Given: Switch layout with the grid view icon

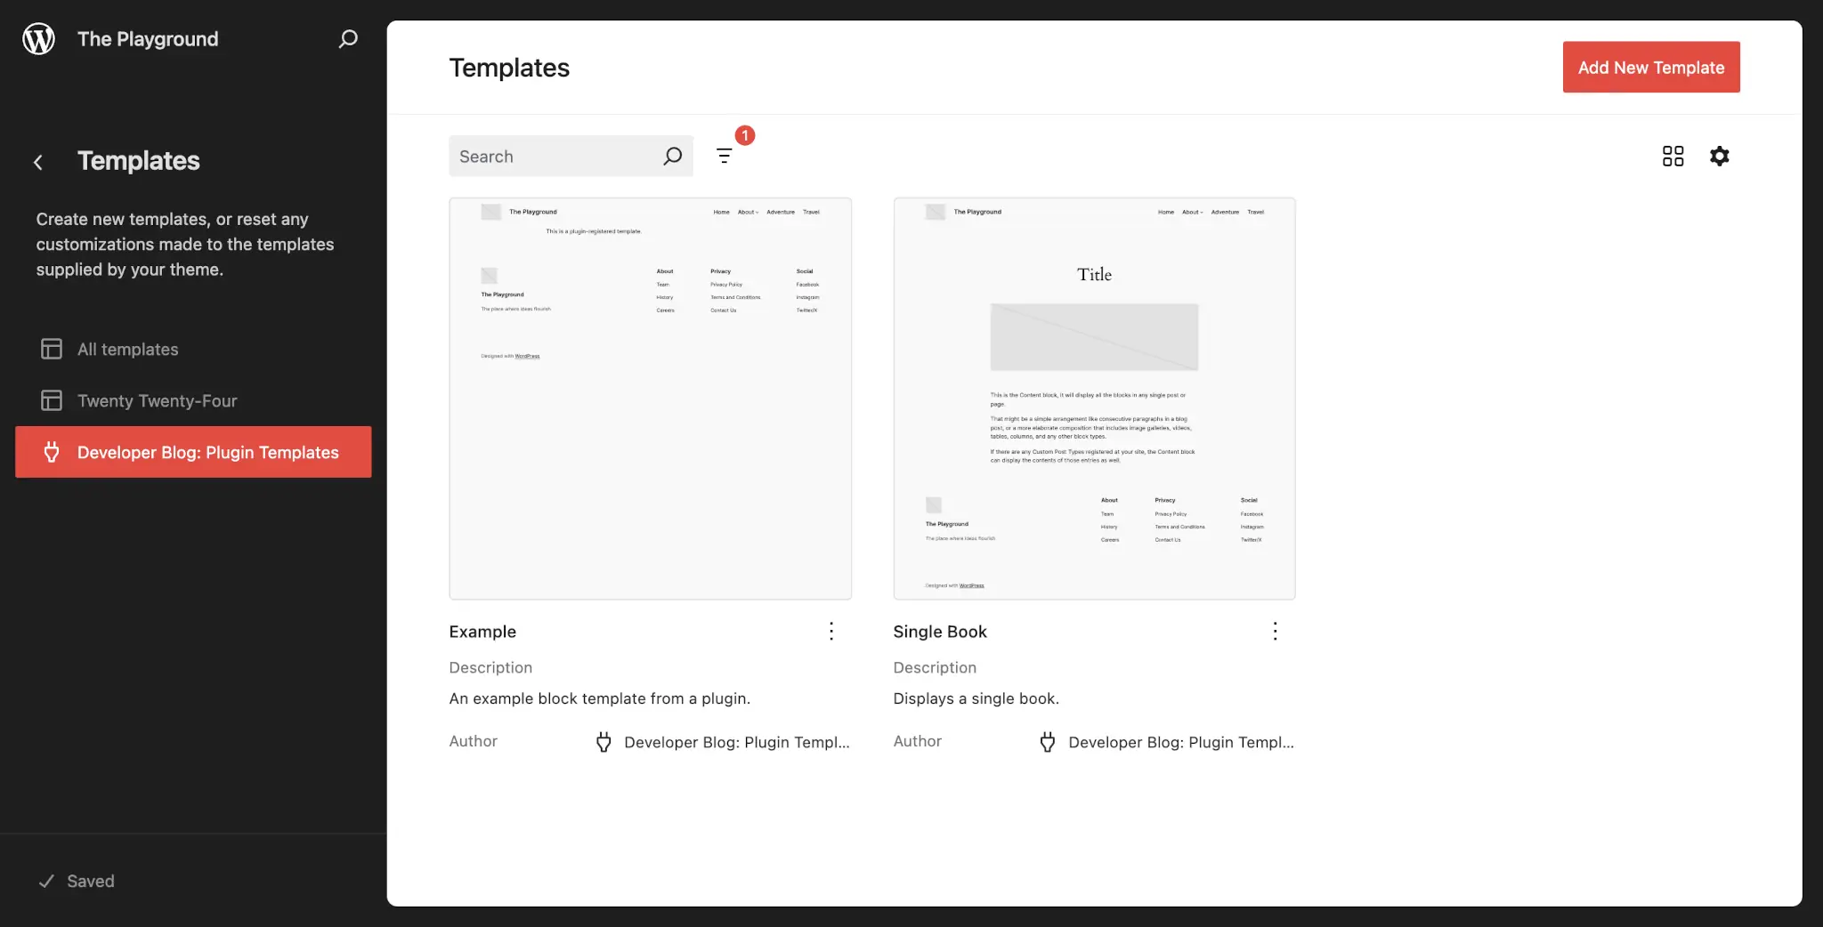Looking at the screenshot, I should 1673,157.
